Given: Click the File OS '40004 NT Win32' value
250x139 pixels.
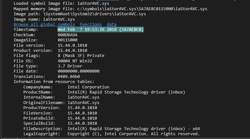Looking at the screenshot, I should pos(75,61).
